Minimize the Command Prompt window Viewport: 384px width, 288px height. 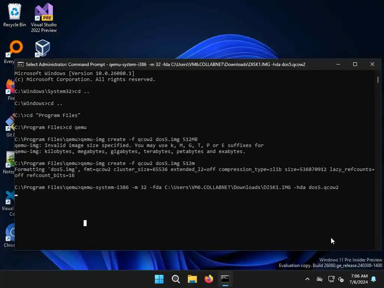pos(338,64)
